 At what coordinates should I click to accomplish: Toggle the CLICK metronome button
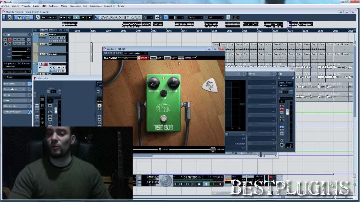[x=228, y=177]
